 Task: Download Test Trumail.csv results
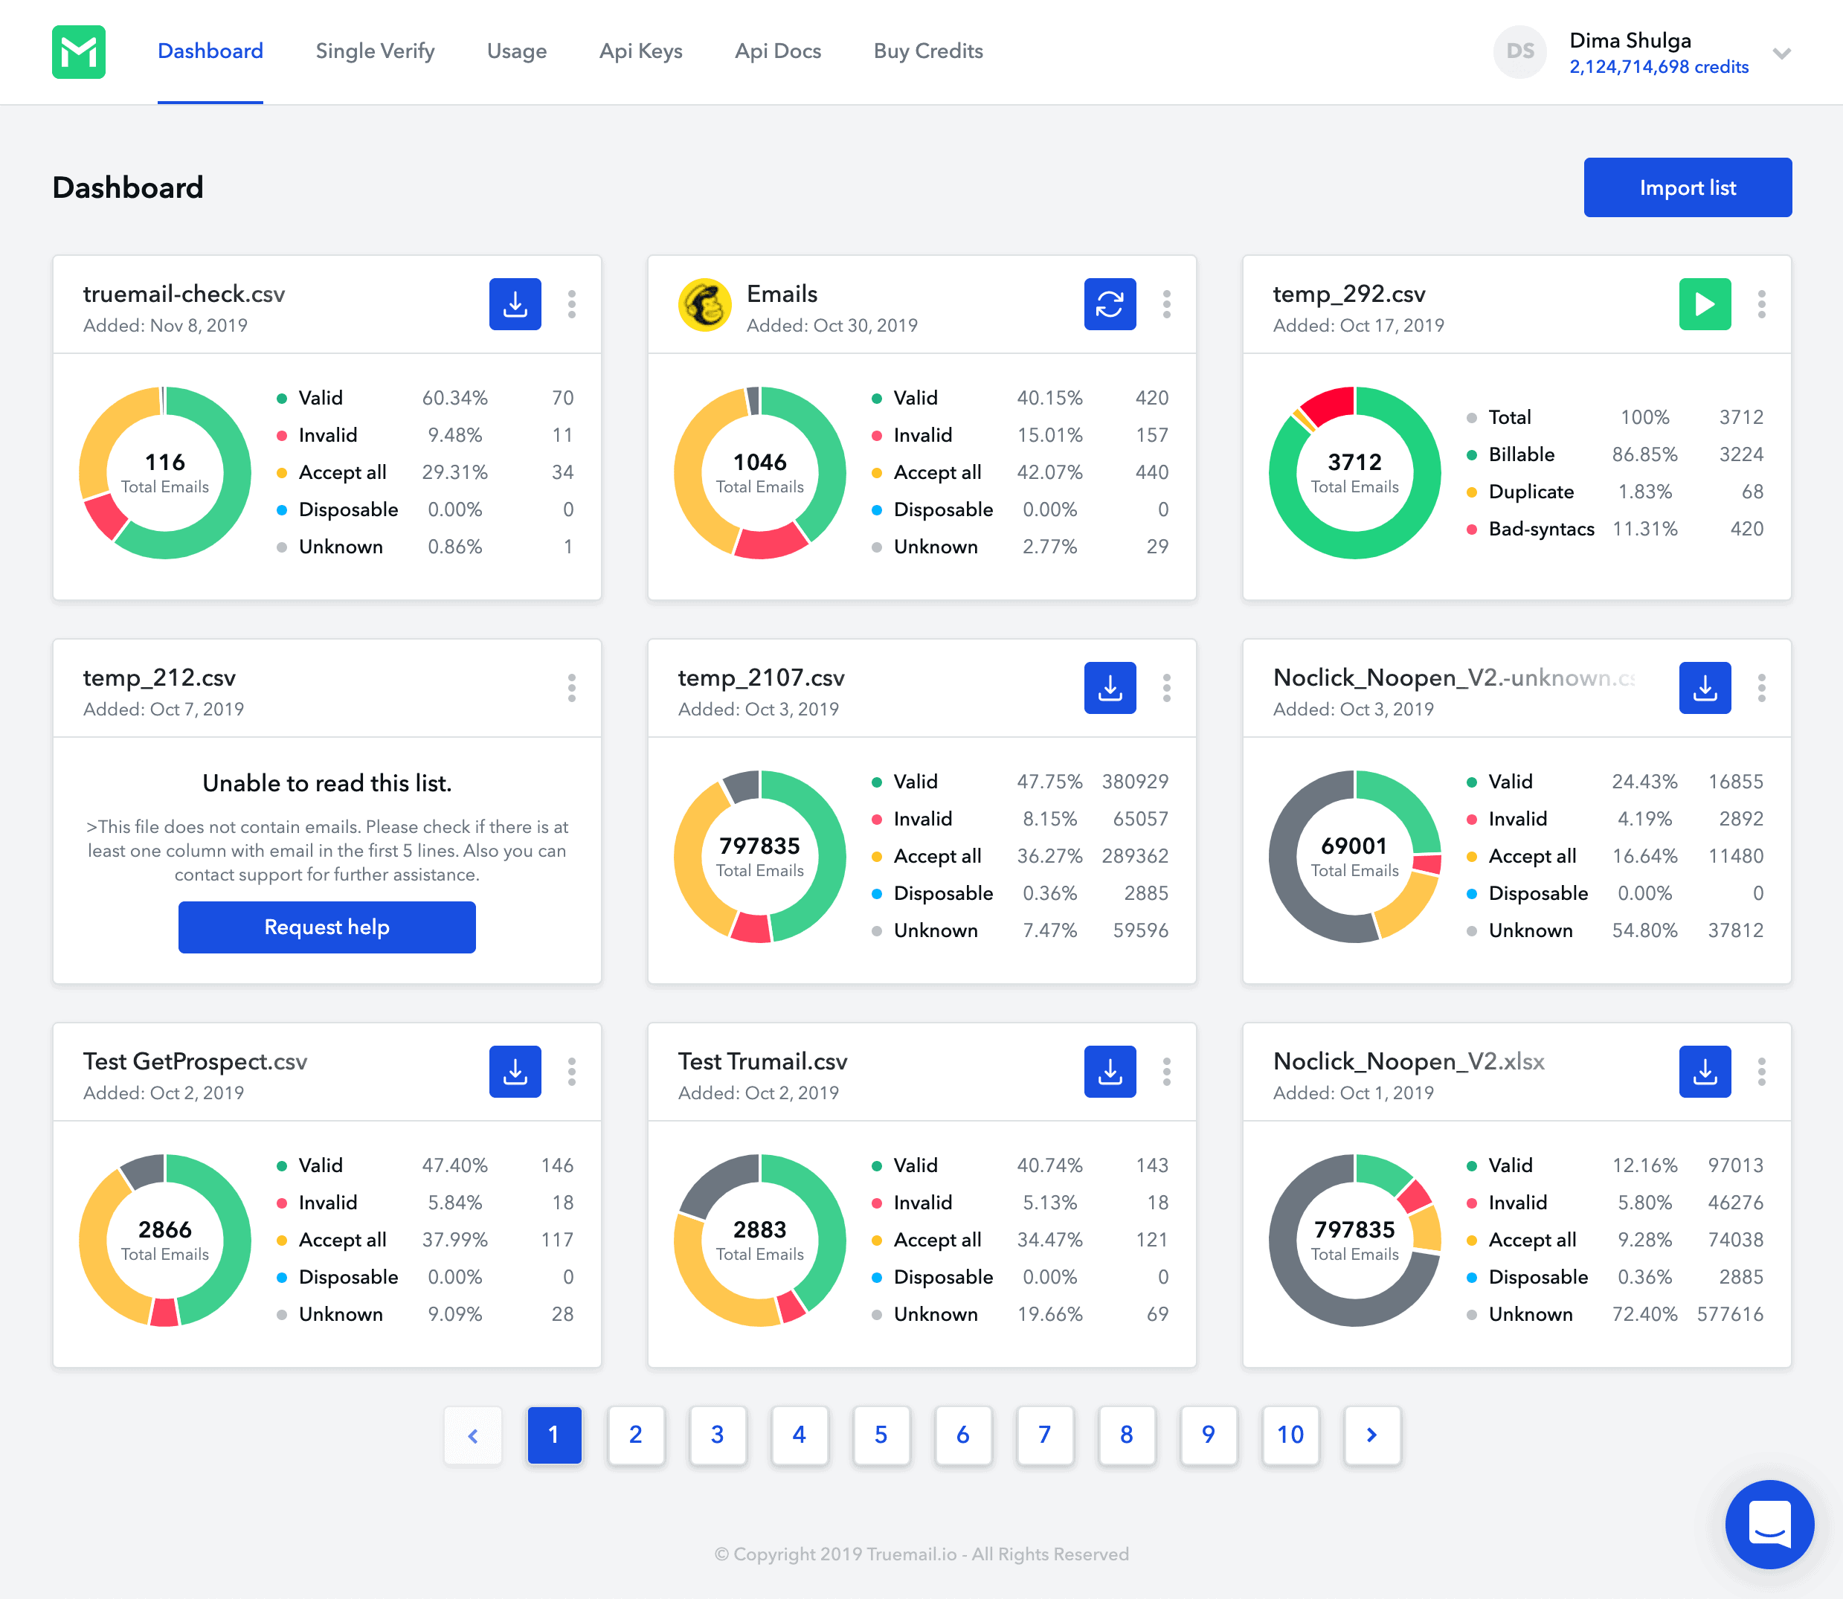tap(1110, 1072)
